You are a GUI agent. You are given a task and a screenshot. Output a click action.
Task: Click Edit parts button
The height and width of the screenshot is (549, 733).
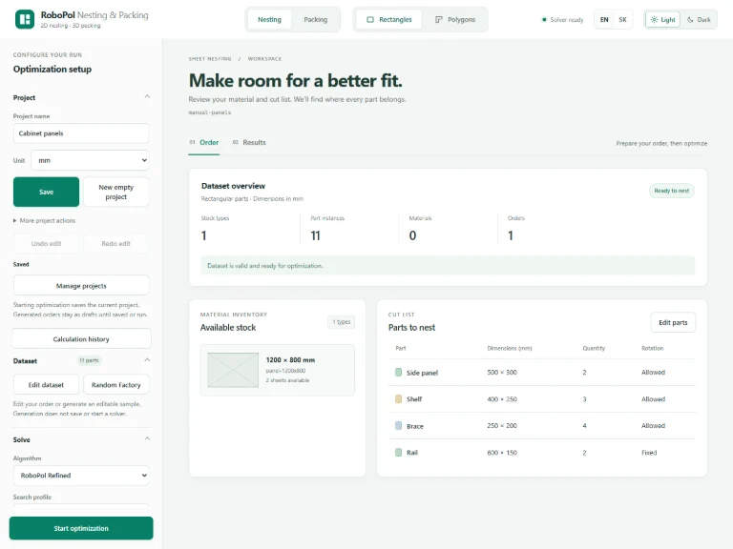pyautogui.click(x=673, y=322)
